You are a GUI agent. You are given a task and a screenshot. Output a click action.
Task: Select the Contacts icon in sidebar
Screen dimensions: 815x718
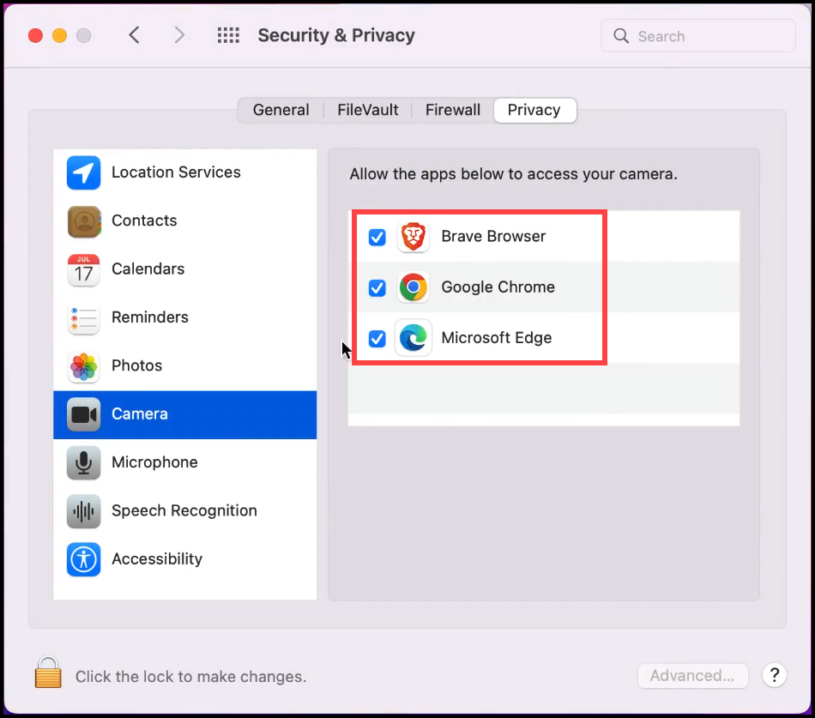click(84, 221)
